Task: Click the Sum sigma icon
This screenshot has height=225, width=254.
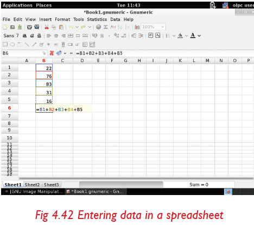Action: coord(105,27)
